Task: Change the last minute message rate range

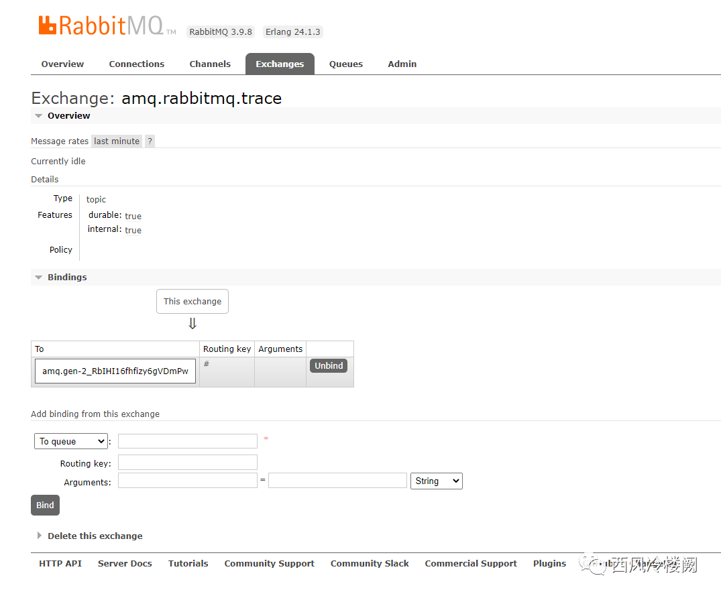Action: (117, 141)
